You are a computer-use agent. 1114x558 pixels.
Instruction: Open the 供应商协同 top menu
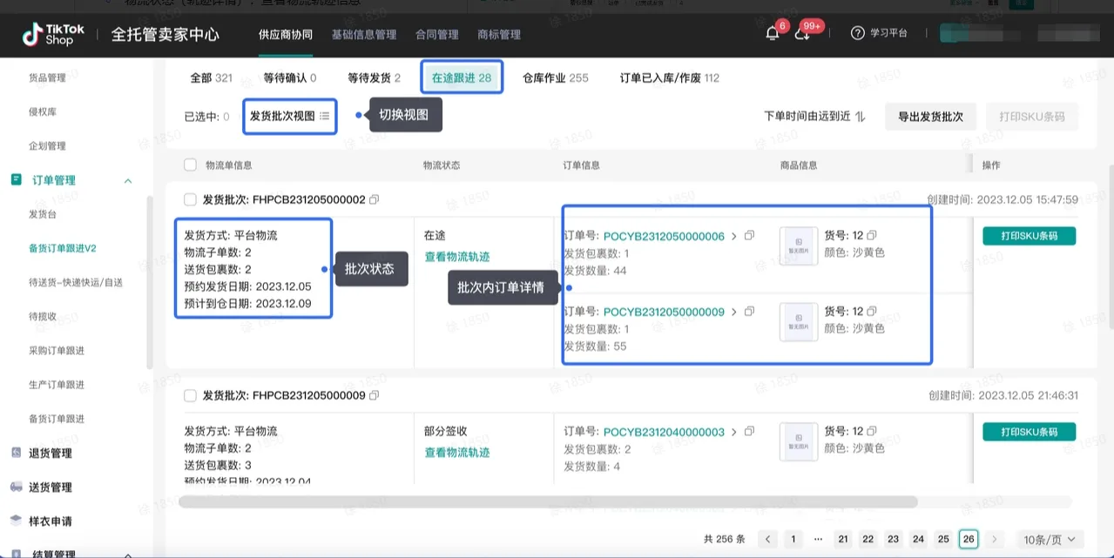point(287,35)
